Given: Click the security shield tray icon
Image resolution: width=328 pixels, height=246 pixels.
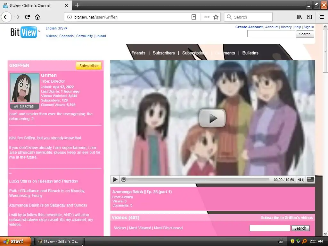Looking at the screenshot, I should (x=292, y=241).
